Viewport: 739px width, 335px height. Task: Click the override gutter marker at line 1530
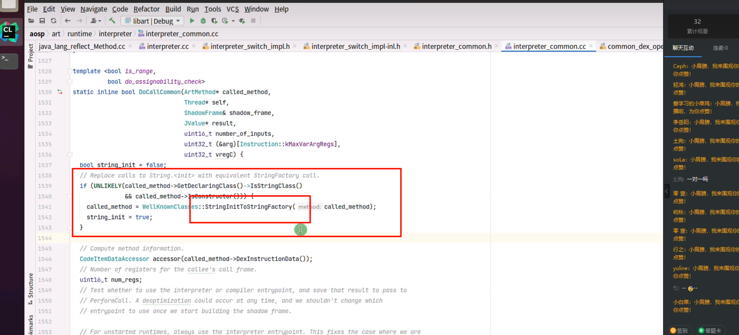click(x=60, y=92)
